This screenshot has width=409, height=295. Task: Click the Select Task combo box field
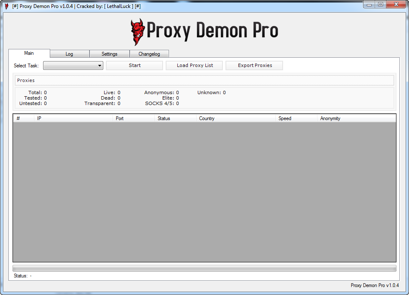[73, 66]
